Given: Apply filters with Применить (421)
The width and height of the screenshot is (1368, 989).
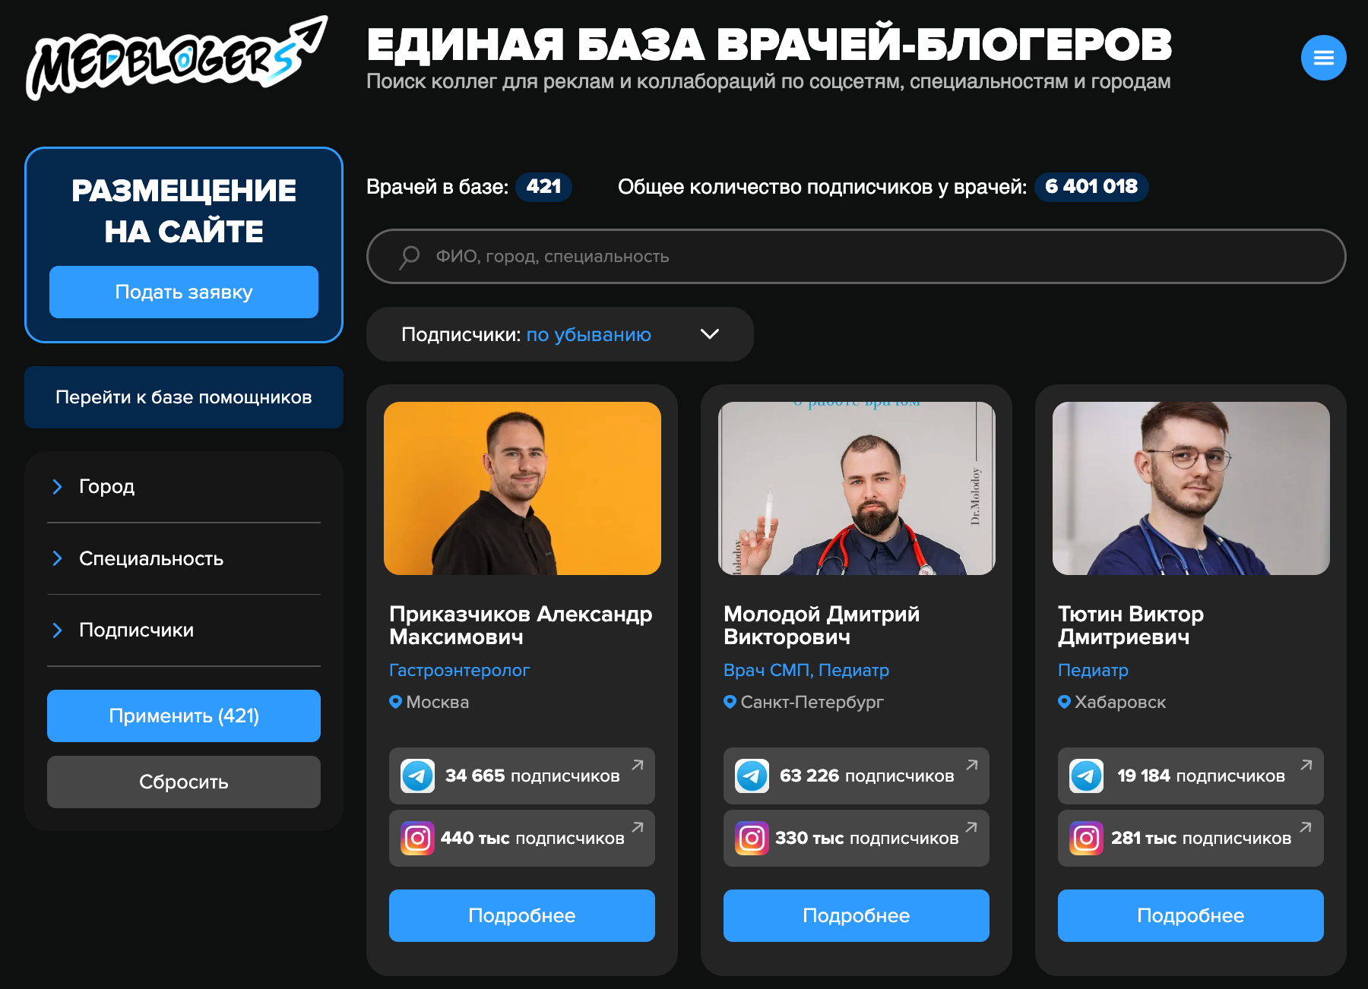Looking at the screenshot, I should click(184, 716).
